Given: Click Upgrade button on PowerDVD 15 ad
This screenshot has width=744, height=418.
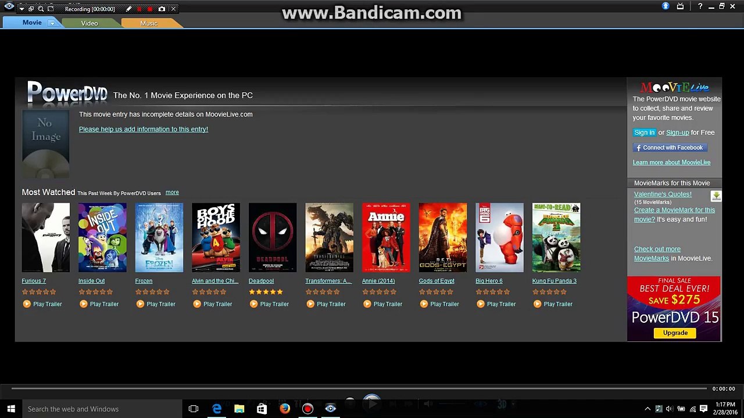Looking at the screenshot, I should pyautogui.click(x=675, y=333).
